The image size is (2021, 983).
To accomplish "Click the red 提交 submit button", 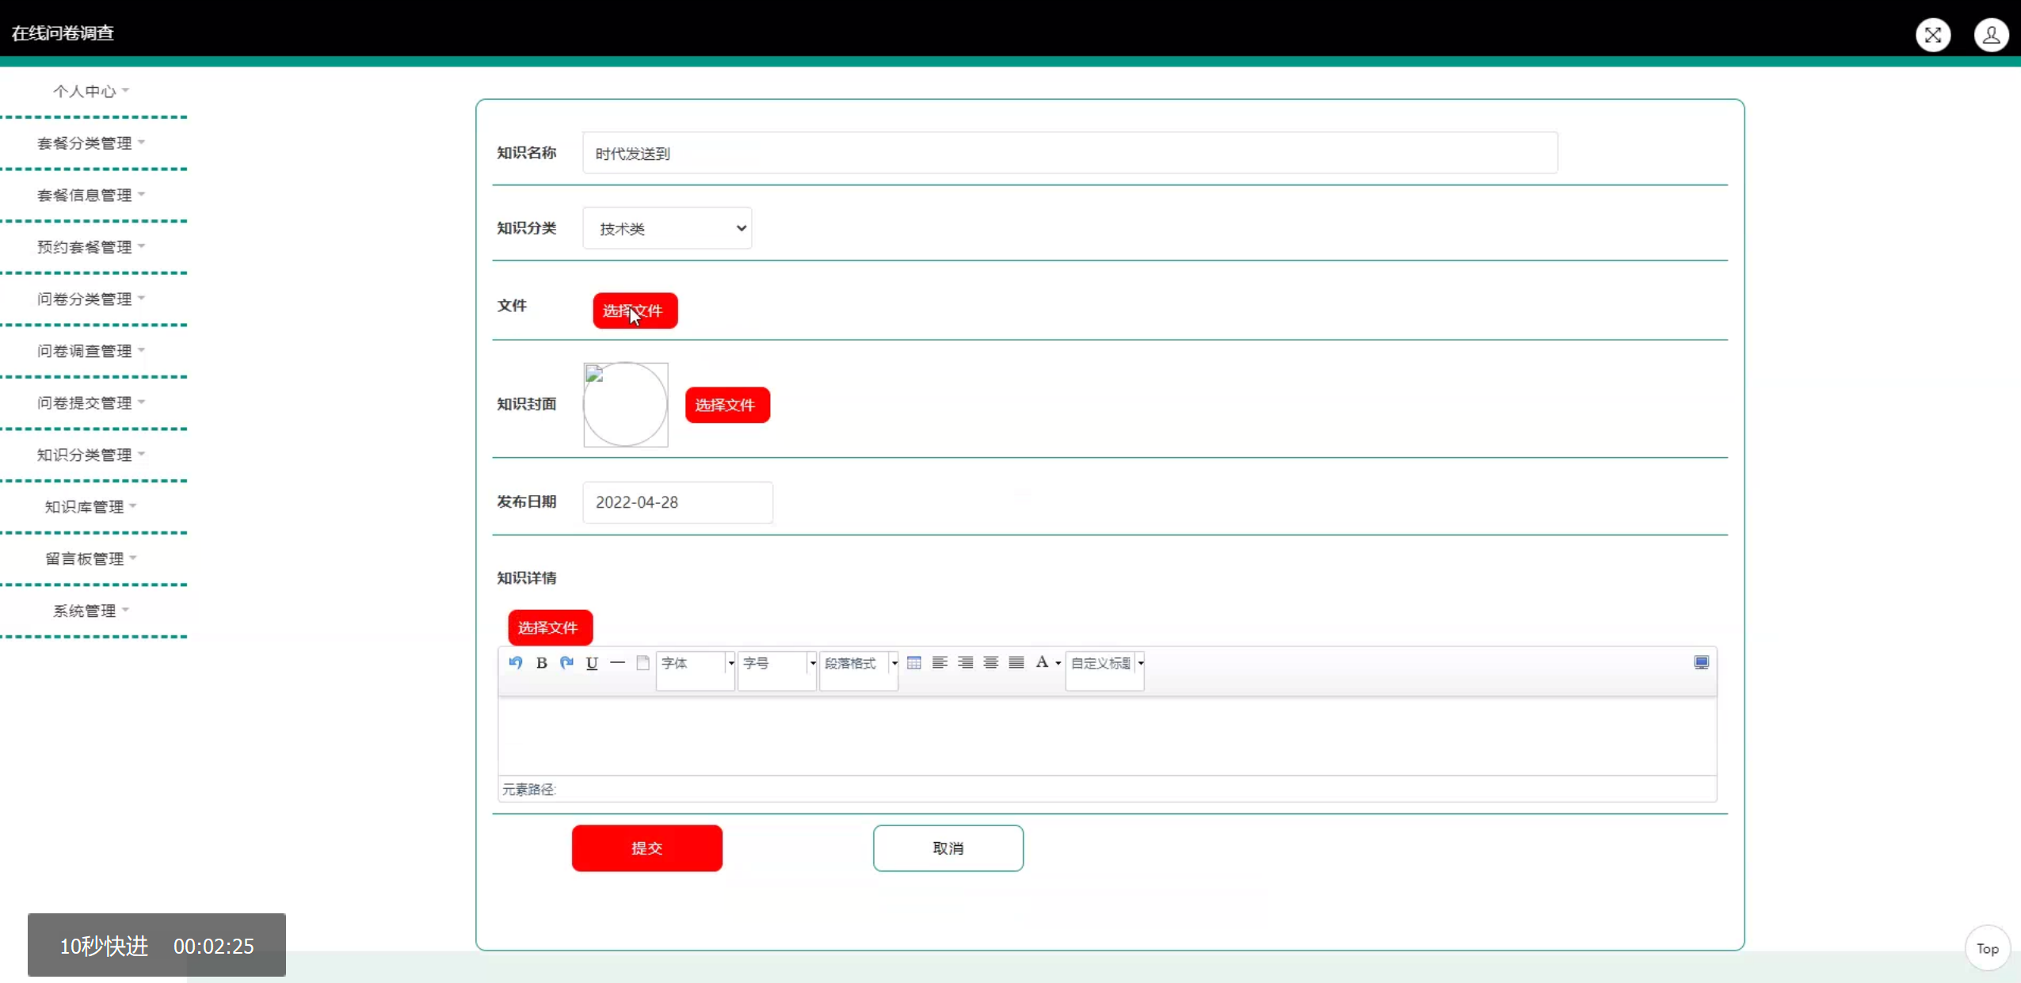I will tap(646, 848).
